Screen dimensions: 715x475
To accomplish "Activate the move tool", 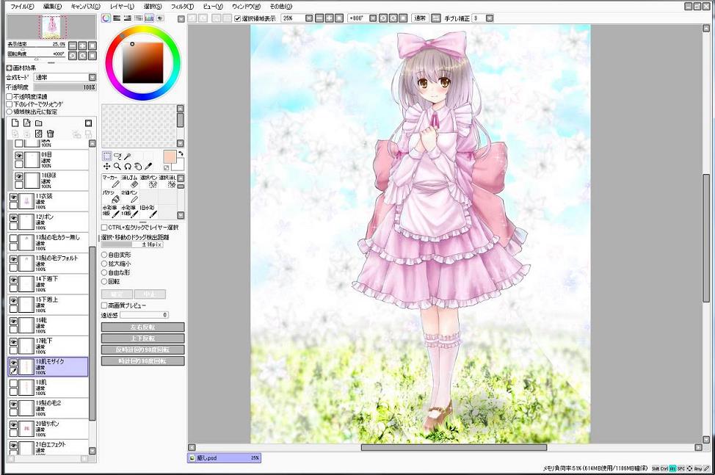I will [106, 167].
